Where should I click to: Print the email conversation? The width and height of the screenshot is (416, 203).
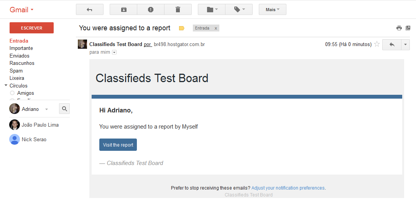[399, 28]
